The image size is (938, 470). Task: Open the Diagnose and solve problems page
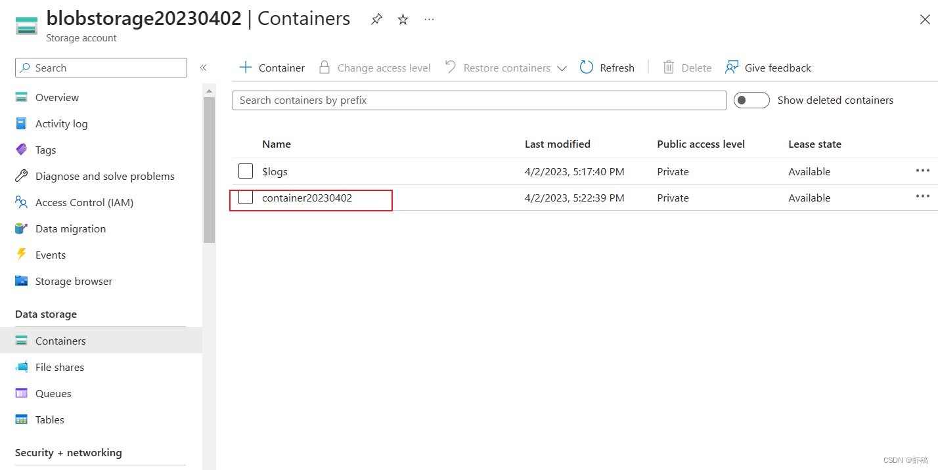(105, 176)
